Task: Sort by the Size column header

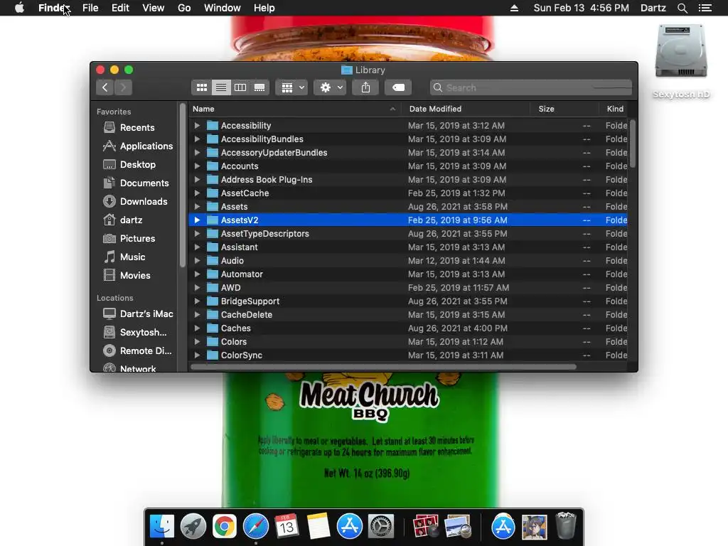Action: [564, 109]
